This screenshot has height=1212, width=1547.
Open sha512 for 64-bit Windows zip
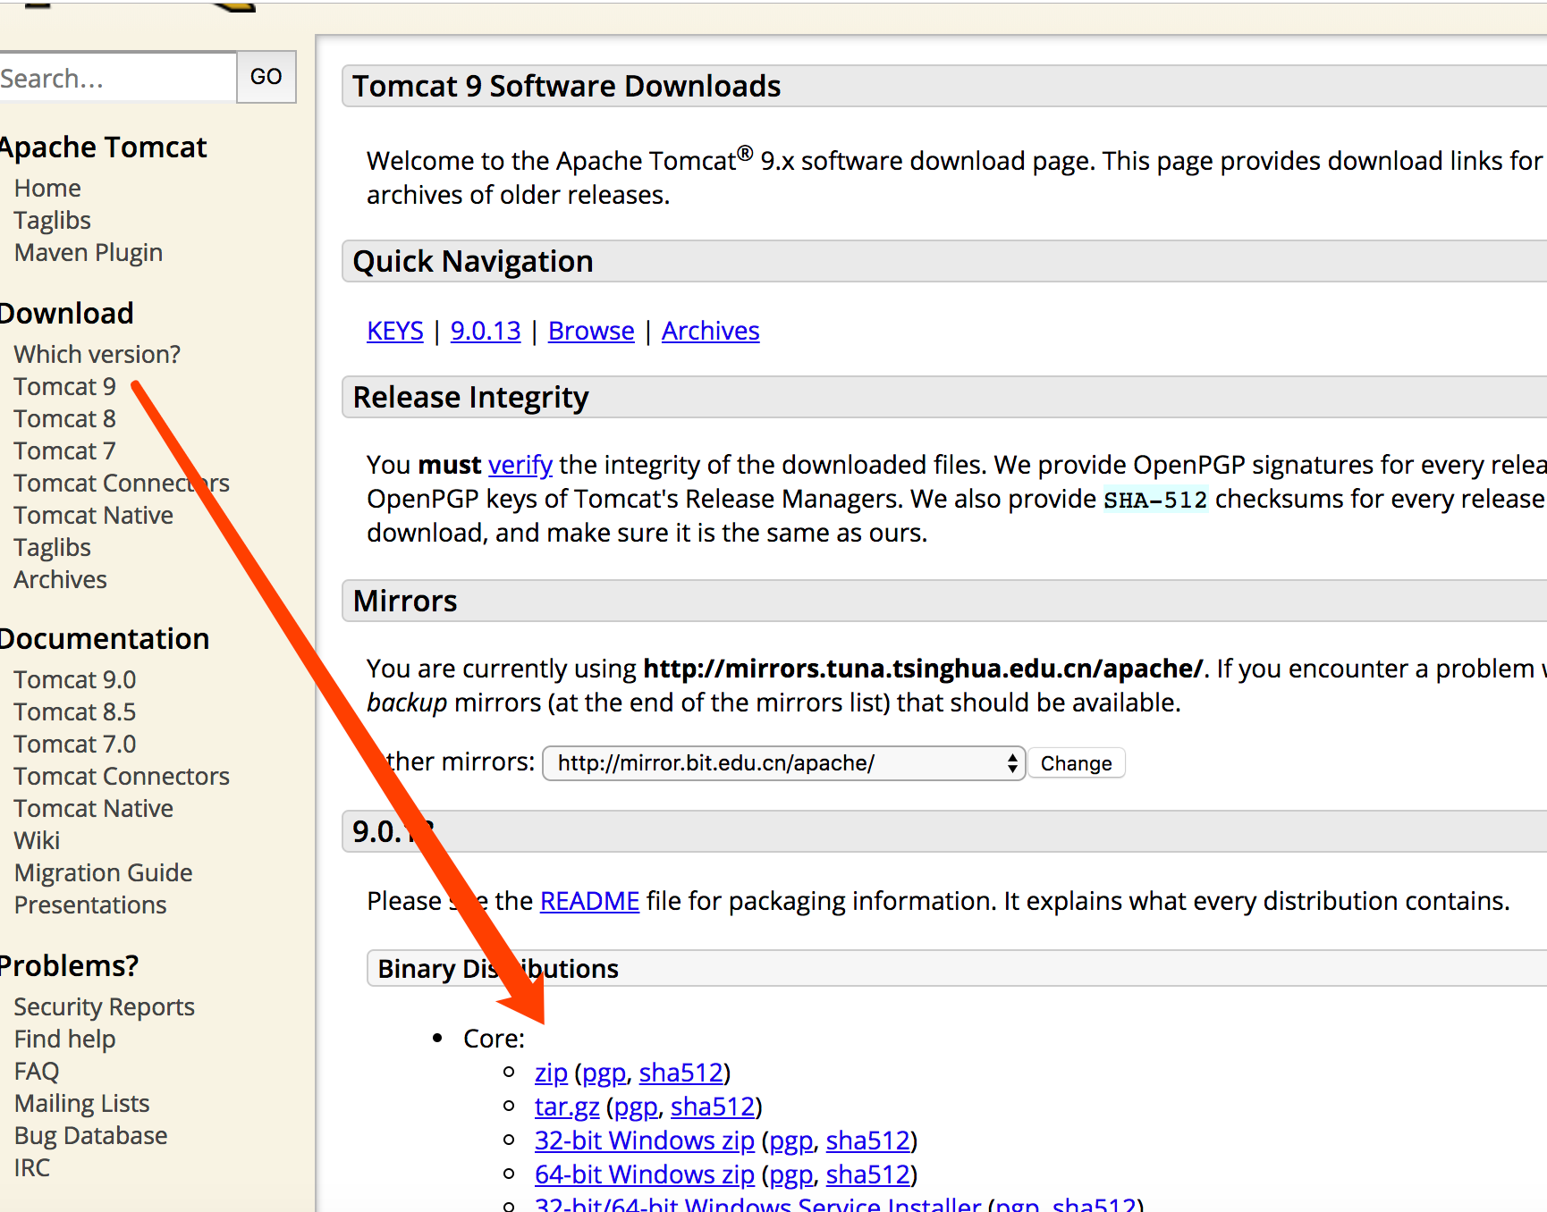pyautogui.click(x=868, y=1175)
